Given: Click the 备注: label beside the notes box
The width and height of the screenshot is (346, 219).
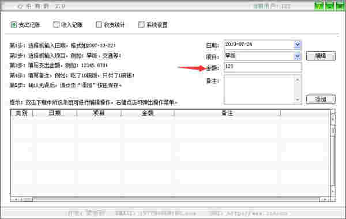Looking at the screenshot, I should point(212,81).
